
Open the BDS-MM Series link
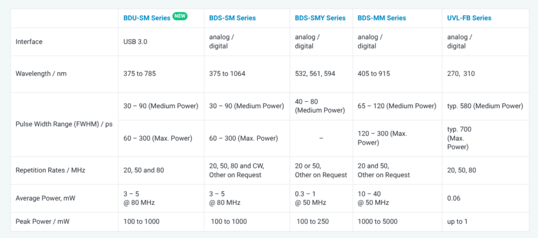382,18
